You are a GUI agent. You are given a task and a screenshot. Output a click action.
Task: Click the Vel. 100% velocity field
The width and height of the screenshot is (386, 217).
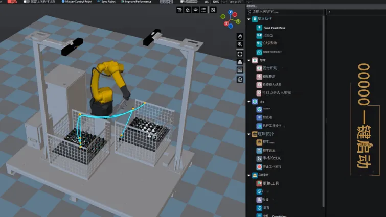[216, 2]
